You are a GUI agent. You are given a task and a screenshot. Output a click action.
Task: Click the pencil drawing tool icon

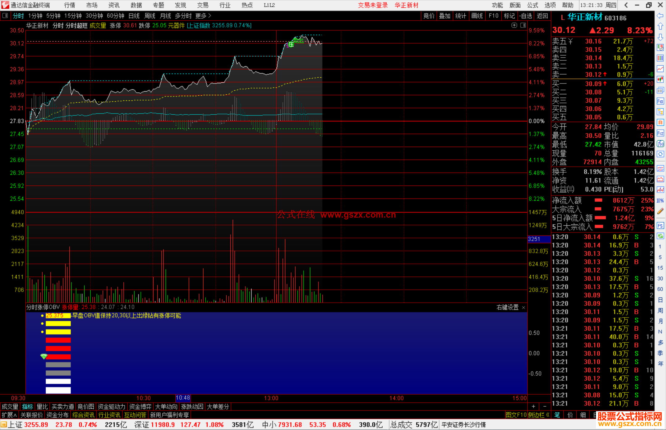[x=660, y=211]
